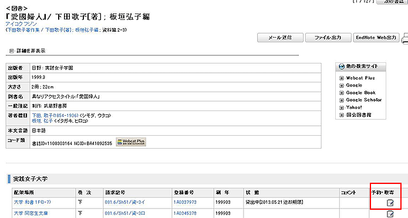The image size is (408, 218).
Task: Collapse details via 詳細を非表示 minus icon
Action: point(12,51)
